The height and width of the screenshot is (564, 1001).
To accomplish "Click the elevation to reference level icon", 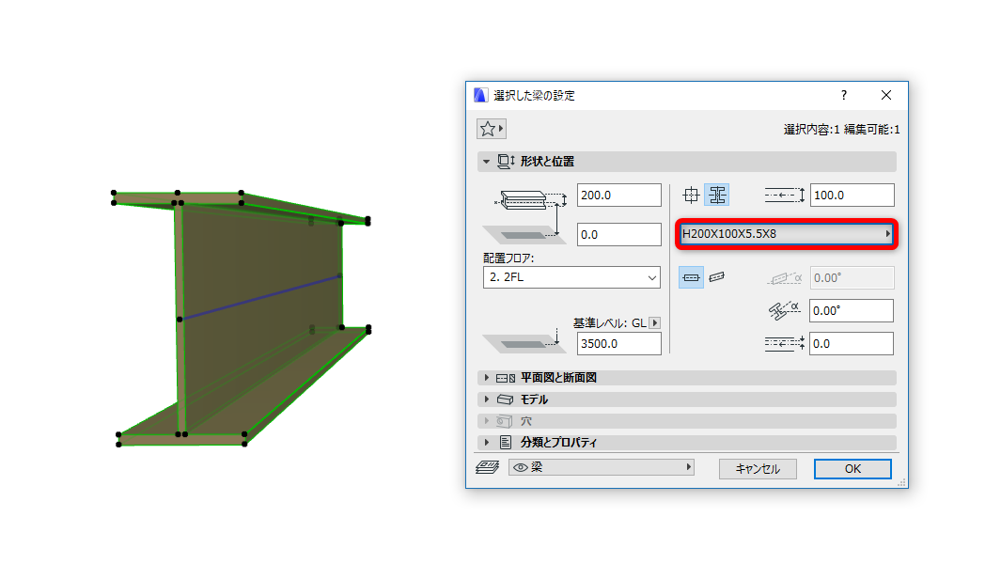I will (525, 342).
